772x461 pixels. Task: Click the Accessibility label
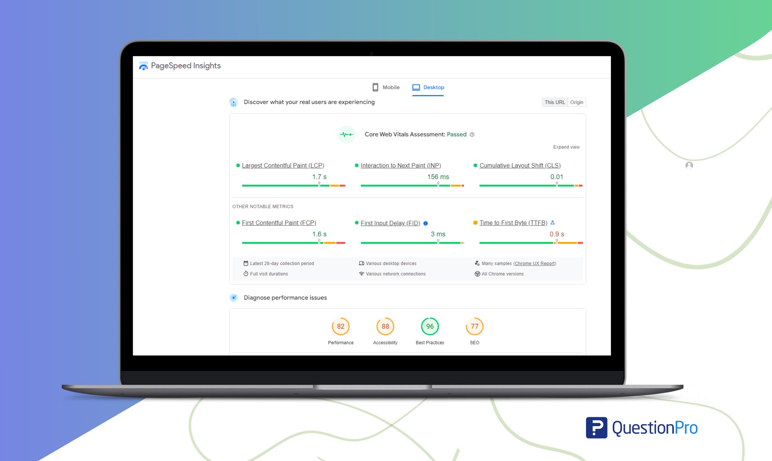pos(385,343)
